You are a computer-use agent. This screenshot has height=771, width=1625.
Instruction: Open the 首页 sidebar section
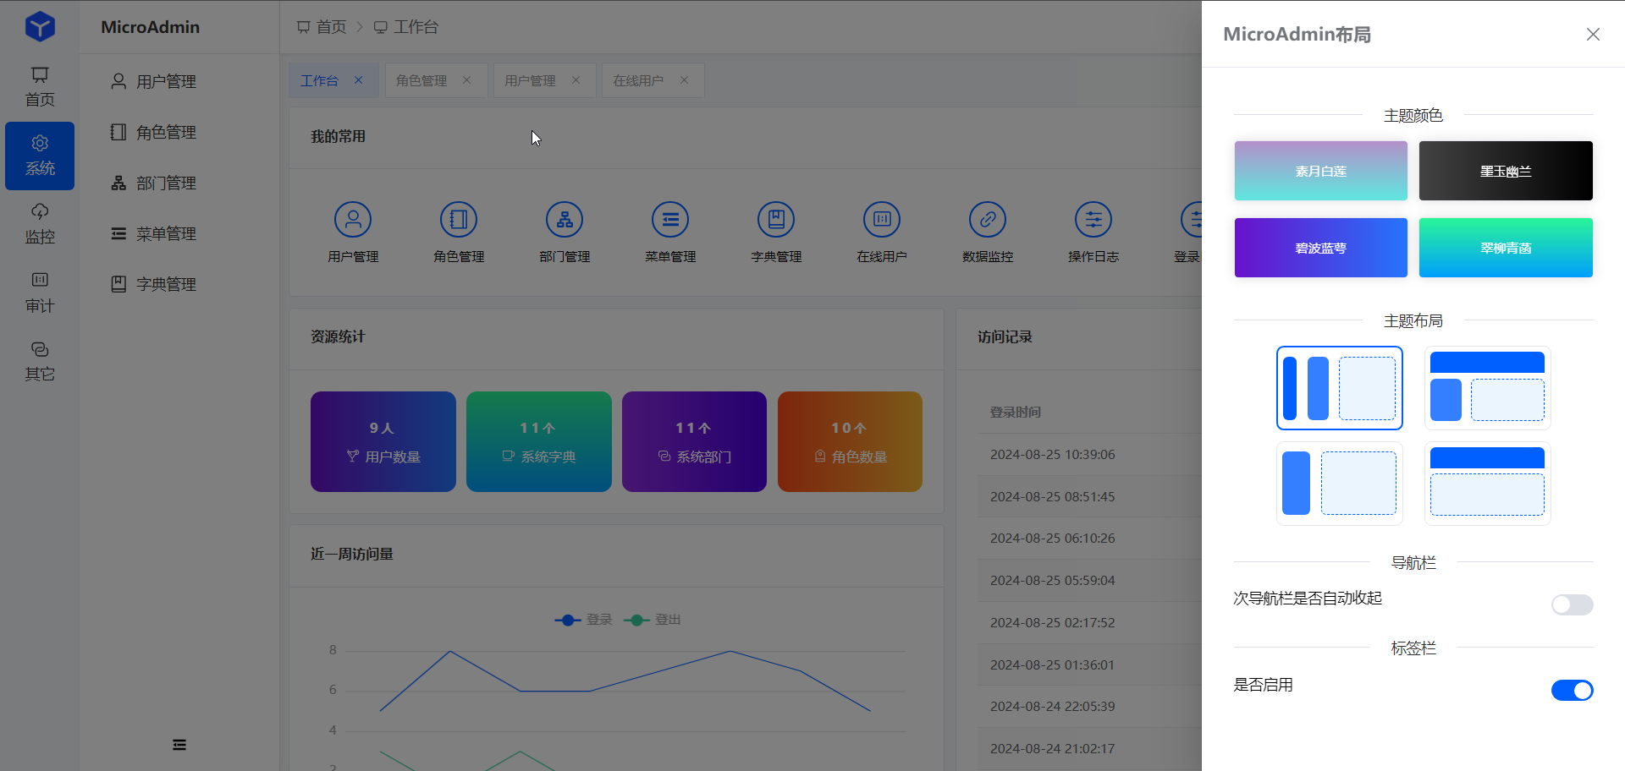40,87
